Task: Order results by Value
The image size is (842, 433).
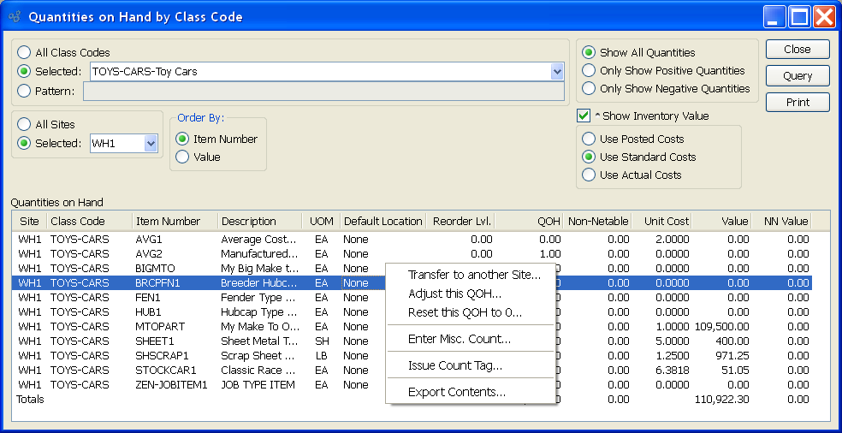Action: [182, 157]
